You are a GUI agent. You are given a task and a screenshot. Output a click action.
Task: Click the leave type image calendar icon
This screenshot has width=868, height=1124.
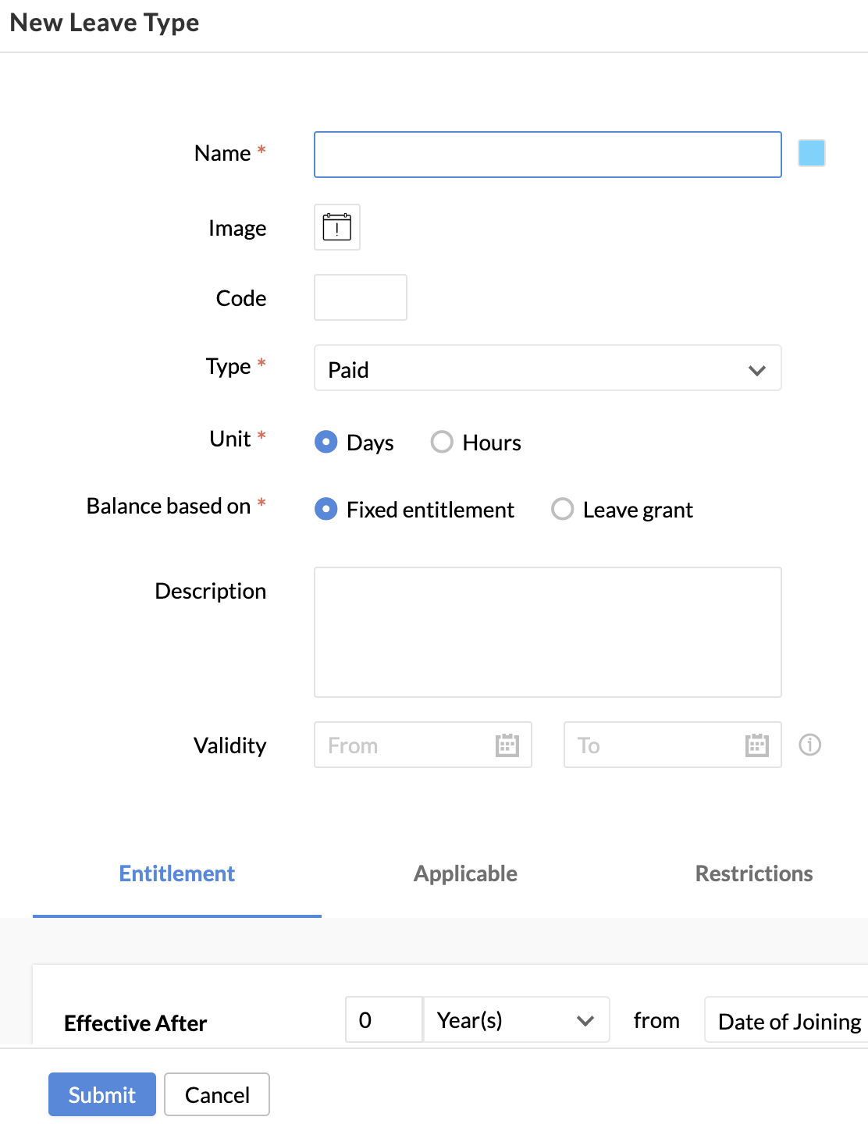coord(337,227)
